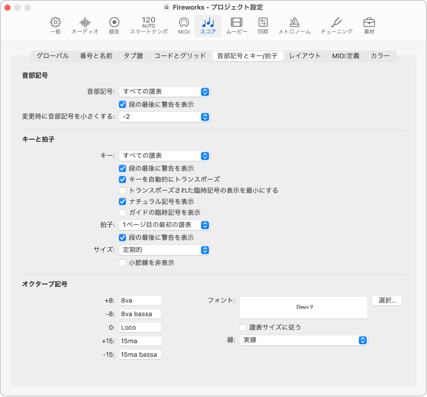
Task: Open the 線 dropdown showing 実線
Action: coord(303,340)
